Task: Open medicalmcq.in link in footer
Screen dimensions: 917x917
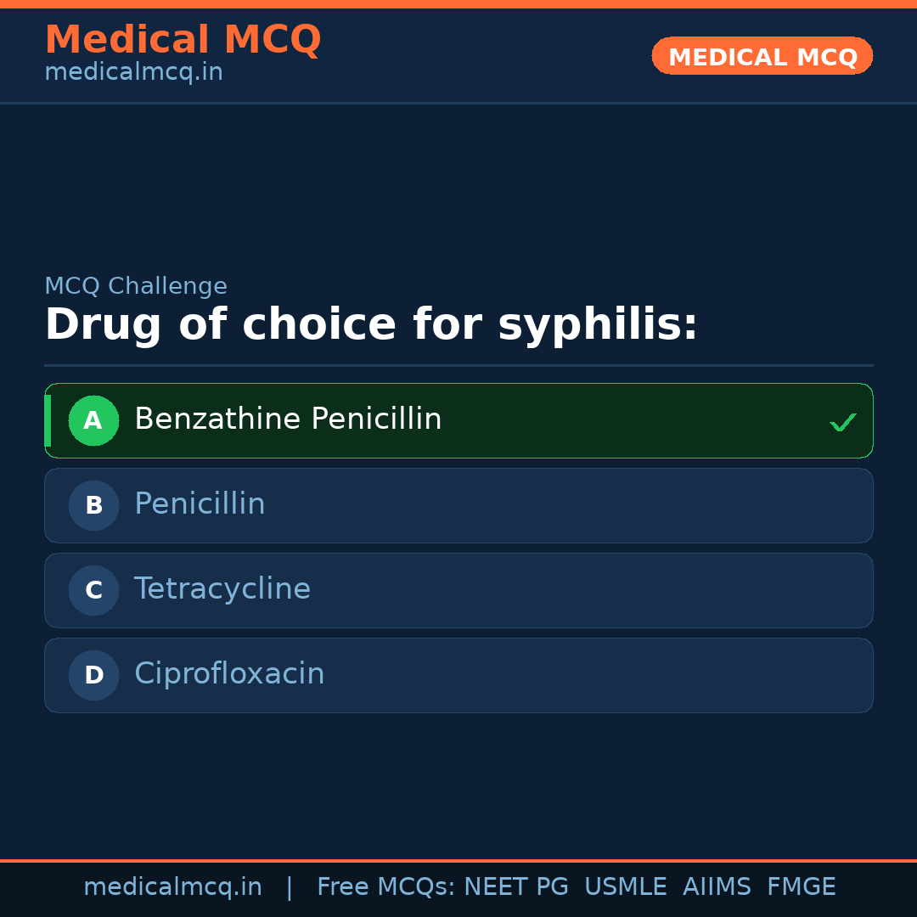Action: (x=172, y=887)
